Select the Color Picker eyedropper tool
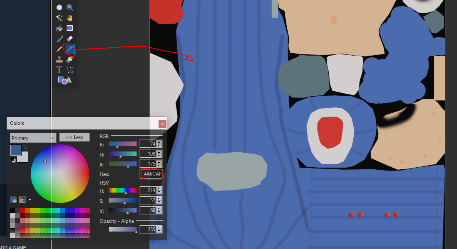Screen dimensions: 457x249 tap(69, 49)
